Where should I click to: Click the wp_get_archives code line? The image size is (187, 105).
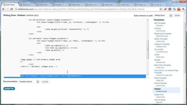(67, 29)
